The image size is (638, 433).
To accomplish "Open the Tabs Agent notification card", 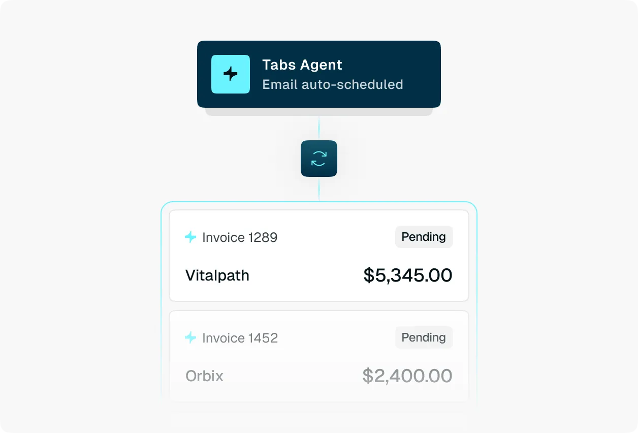I will click(319, 74).
